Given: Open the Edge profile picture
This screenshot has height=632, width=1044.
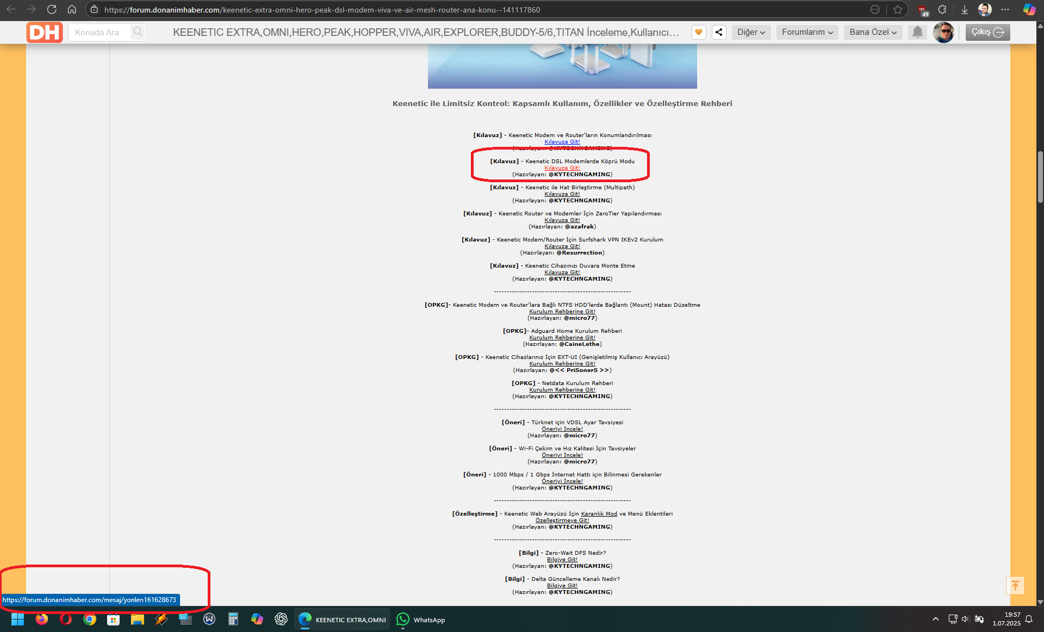Looking at the screenshot, I should [x=985, y=9].
